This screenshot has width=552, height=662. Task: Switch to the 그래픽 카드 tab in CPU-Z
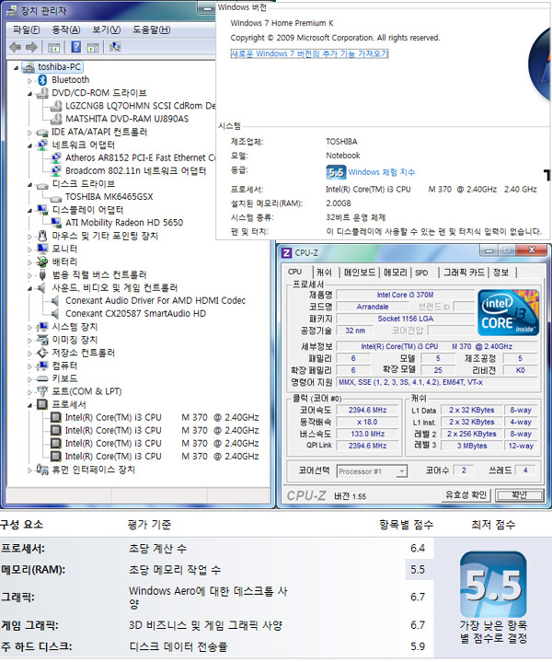coord(464,273)
